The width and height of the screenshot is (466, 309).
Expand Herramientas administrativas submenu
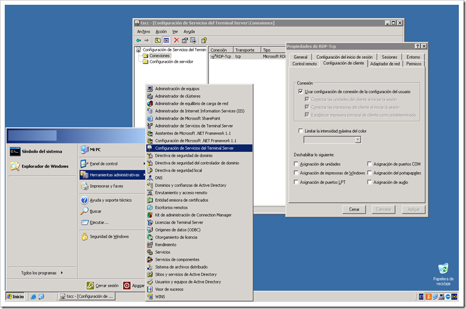(x=113, y=175)
